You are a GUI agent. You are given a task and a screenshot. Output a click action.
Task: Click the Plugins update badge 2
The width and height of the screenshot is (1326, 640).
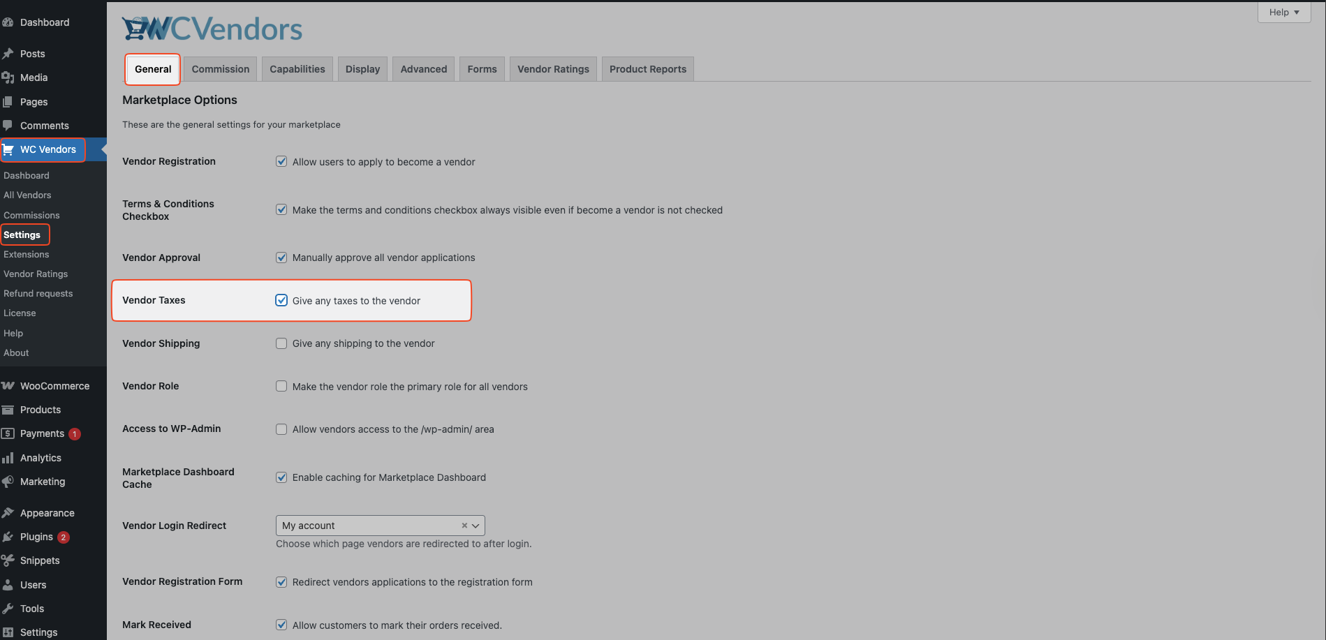tap(64, 537)
